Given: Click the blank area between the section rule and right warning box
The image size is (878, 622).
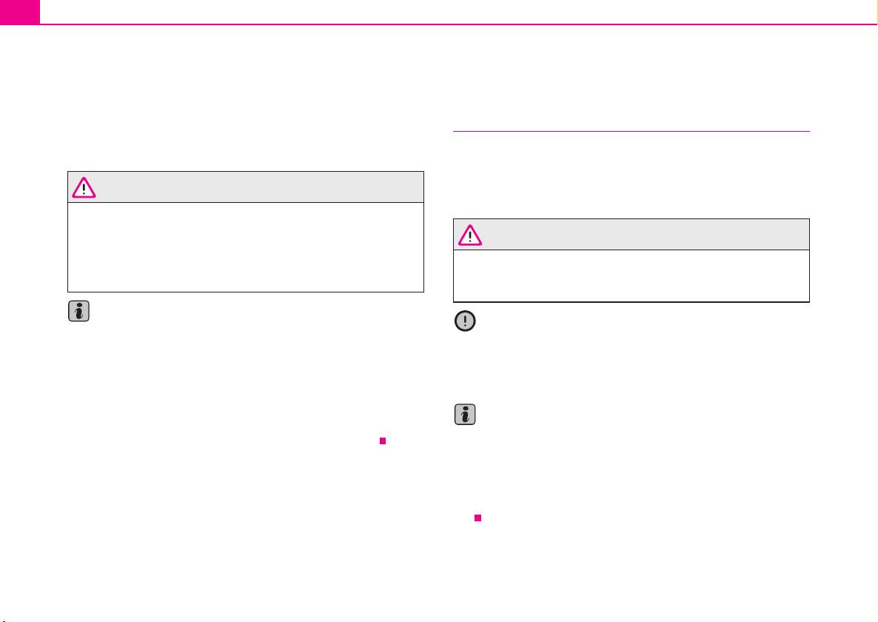Looking at the screenshot, I should coord(631,175).
